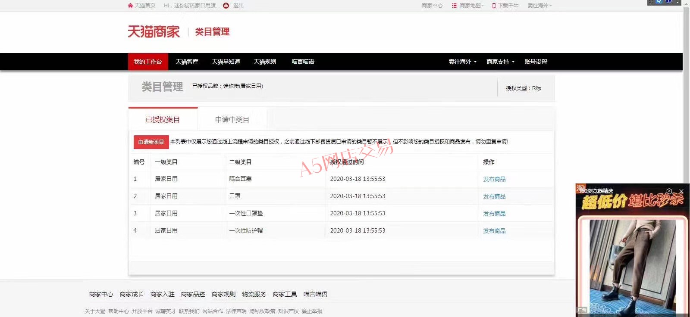The height and width of the screenshot is (317, 690).
Task: Click the 类目管理 header title
Action: [212, 31]
